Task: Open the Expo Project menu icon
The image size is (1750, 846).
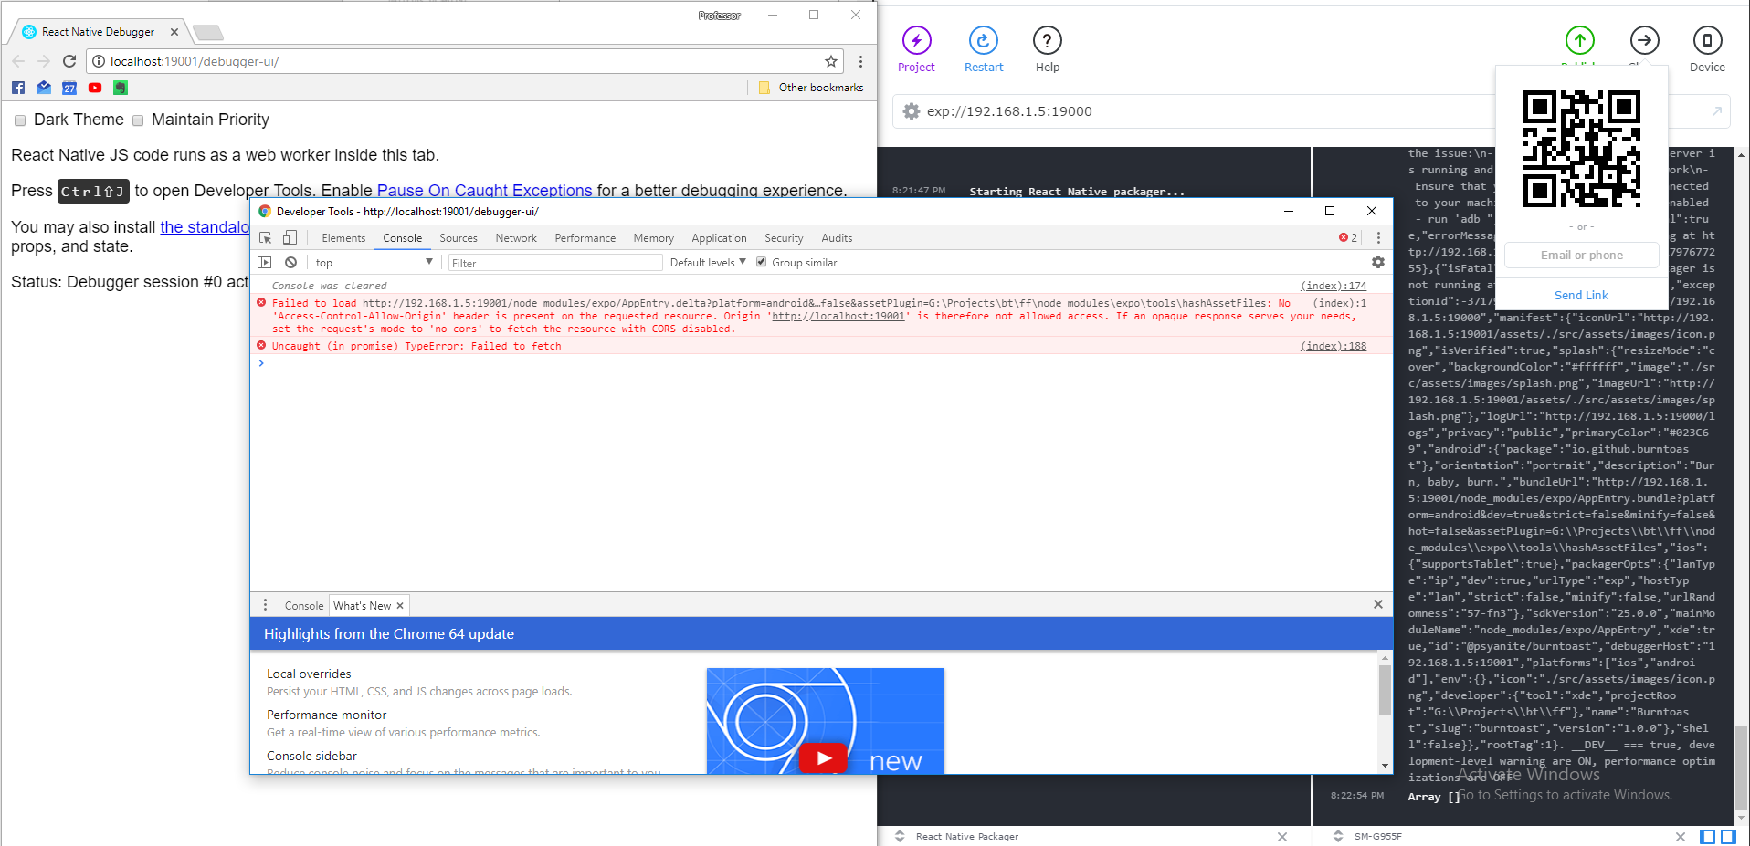Action: (x=916, y=40)
